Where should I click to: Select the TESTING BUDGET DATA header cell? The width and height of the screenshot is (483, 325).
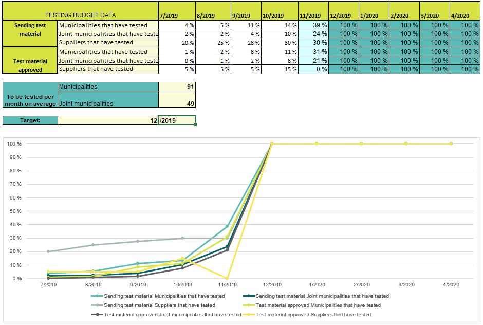pyautogui.click(x=80, y=15)
